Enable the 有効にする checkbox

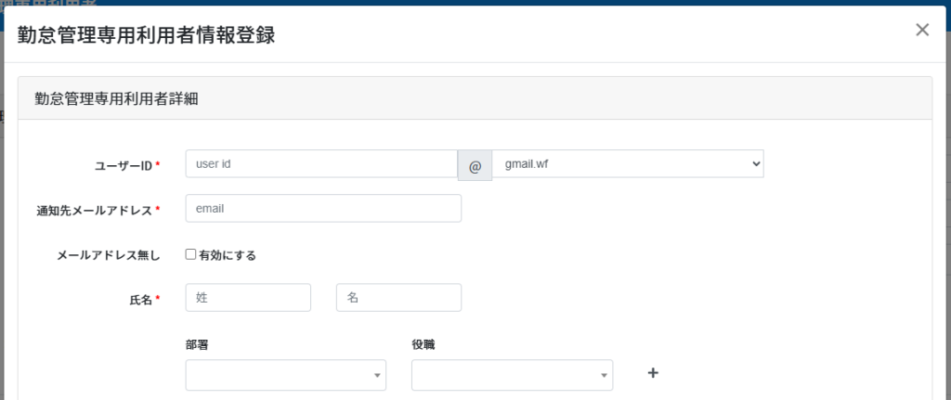click(191, 254)
